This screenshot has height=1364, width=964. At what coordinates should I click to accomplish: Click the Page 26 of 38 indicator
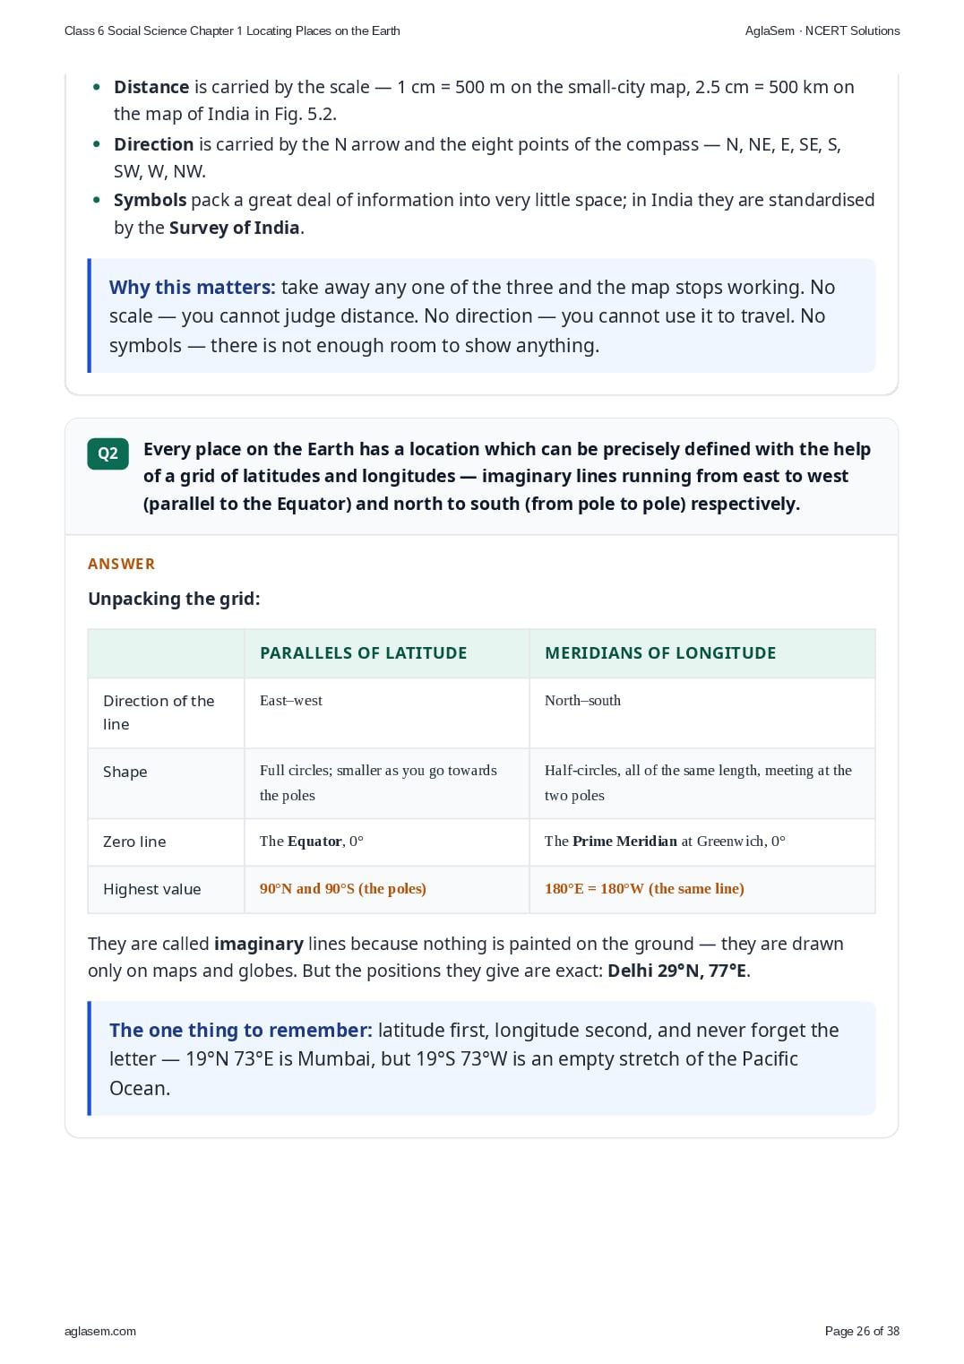862,1331
